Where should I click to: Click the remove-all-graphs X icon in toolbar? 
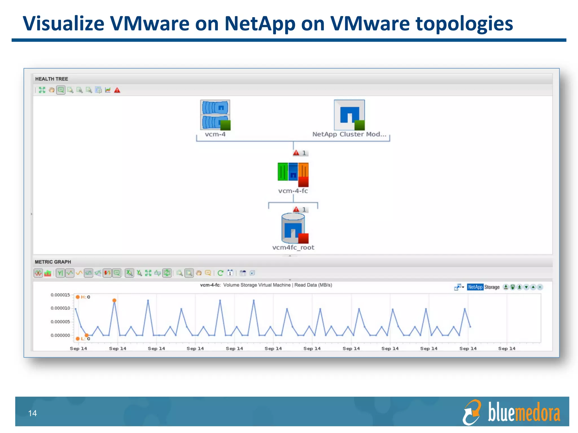pos(252,273)
